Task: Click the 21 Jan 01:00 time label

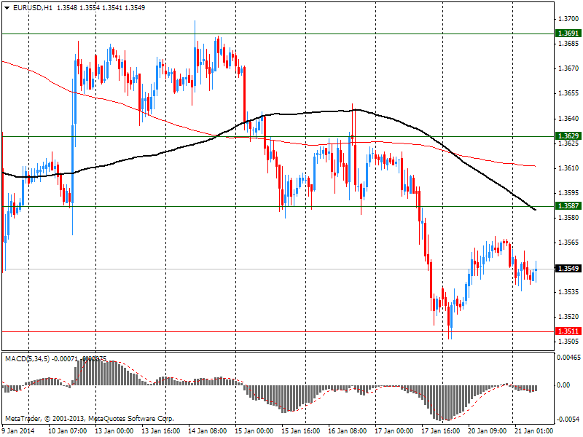Action: click(x=532, y=430)
